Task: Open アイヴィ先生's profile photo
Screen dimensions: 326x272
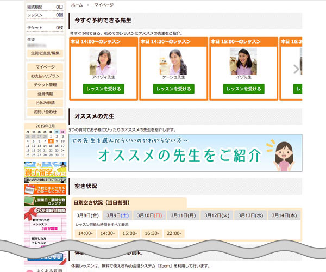Action: (103, 61)
